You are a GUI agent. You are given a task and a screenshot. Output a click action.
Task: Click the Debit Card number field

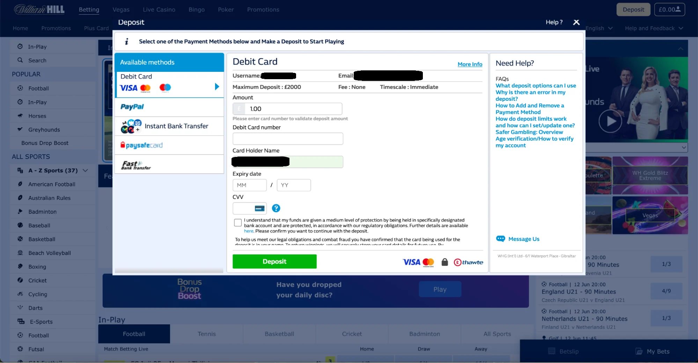point(288,139)
